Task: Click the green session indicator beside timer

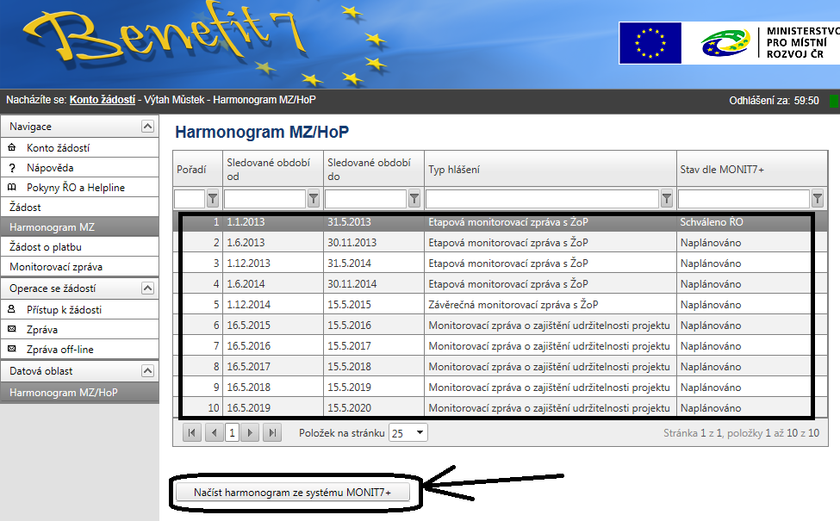Action: point(834,100)
